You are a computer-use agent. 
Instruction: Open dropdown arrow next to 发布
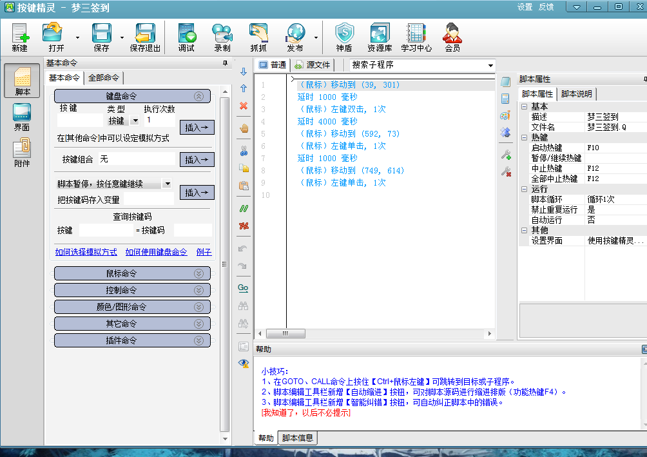click(x=316, y=37)
